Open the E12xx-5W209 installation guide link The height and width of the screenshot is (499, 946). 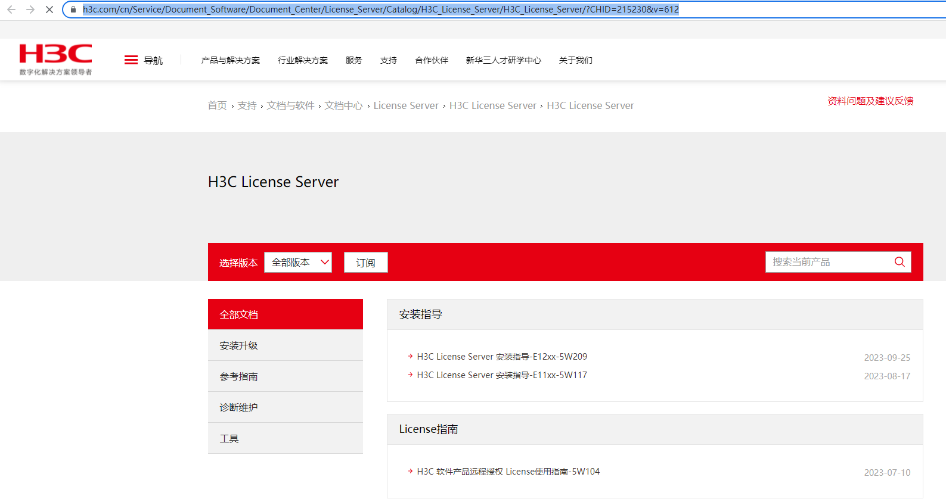pyautogui.click(x=501, y=357)
